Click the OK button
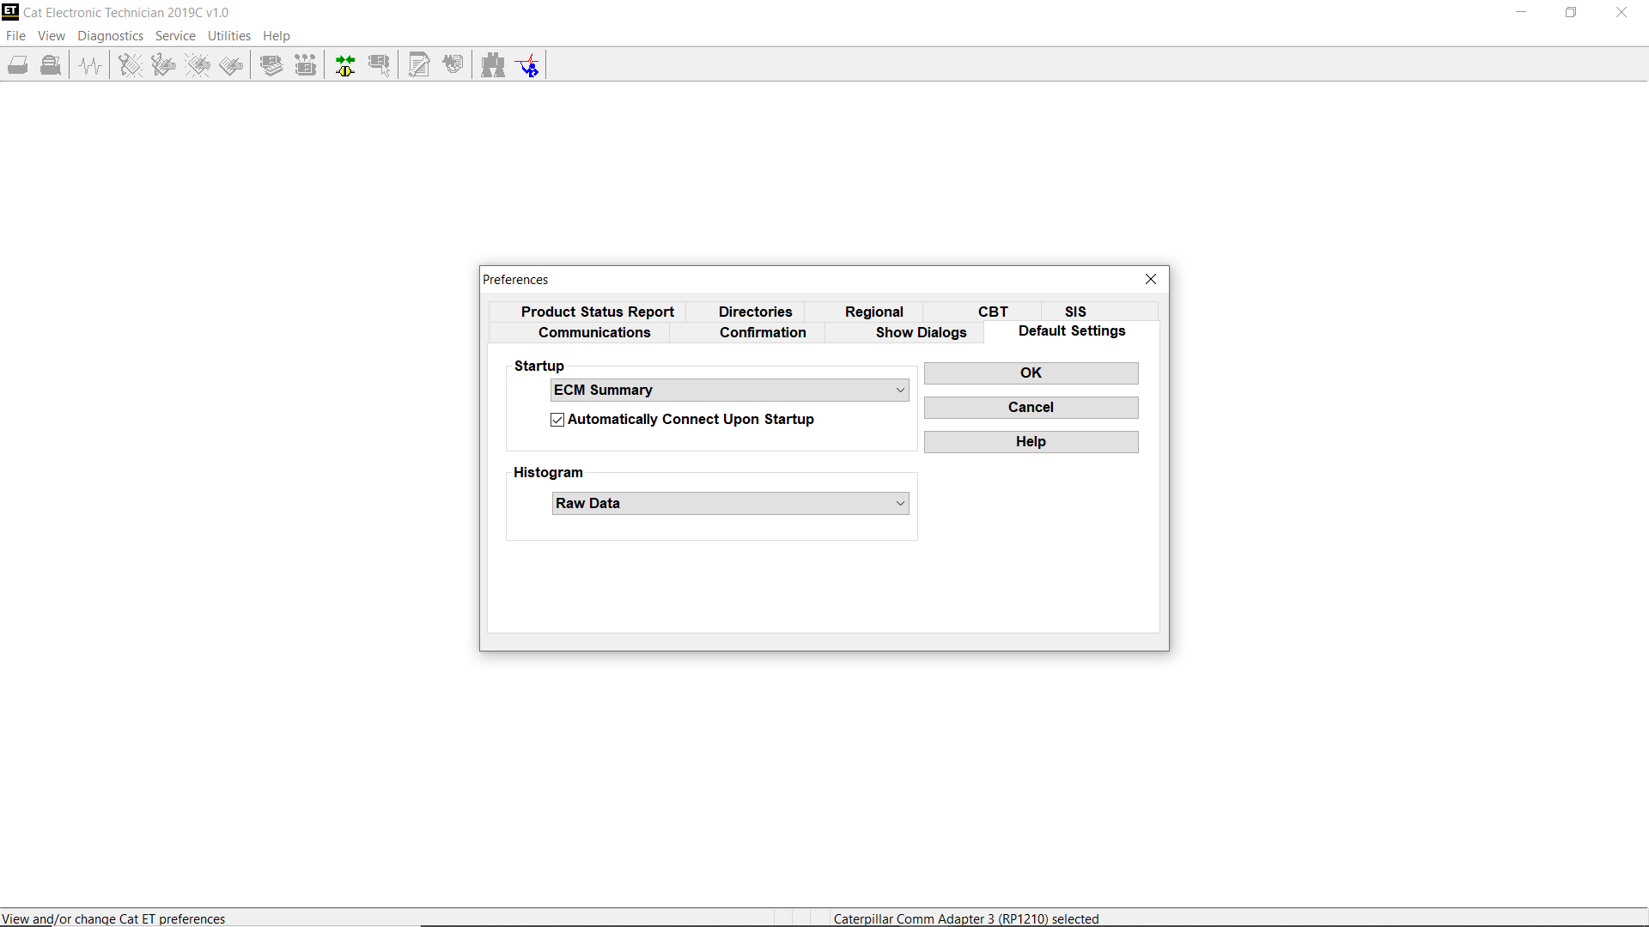 click(1031, 373)
